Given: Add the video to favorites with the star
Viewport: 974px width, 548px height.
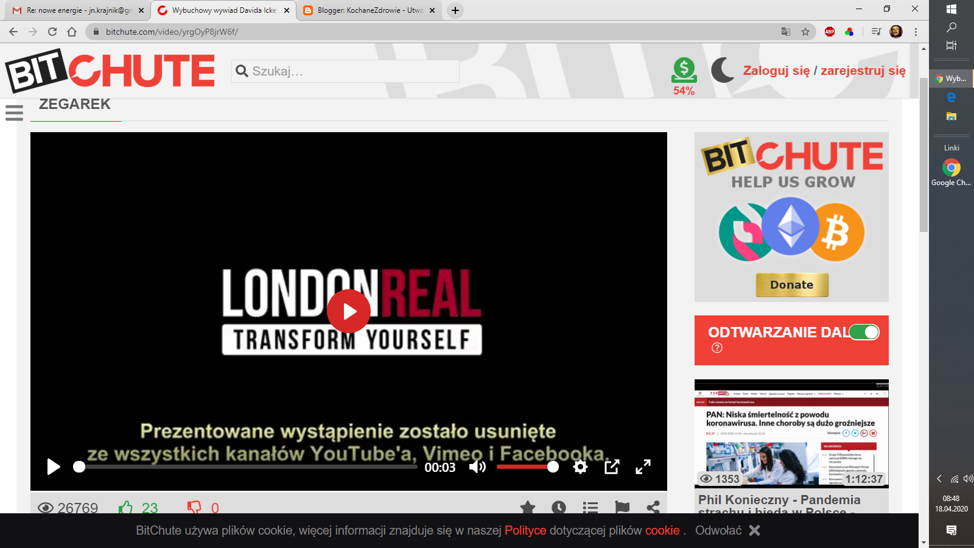Looking at the screenshot, I should (528, 508).
